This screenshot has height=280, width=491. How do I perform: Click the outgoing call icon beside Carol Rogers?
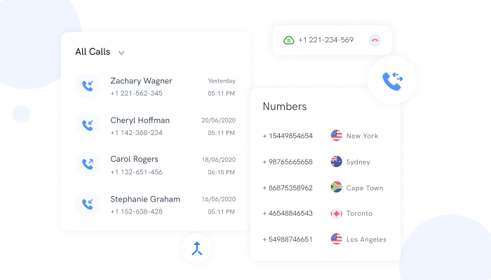[88, 165]
